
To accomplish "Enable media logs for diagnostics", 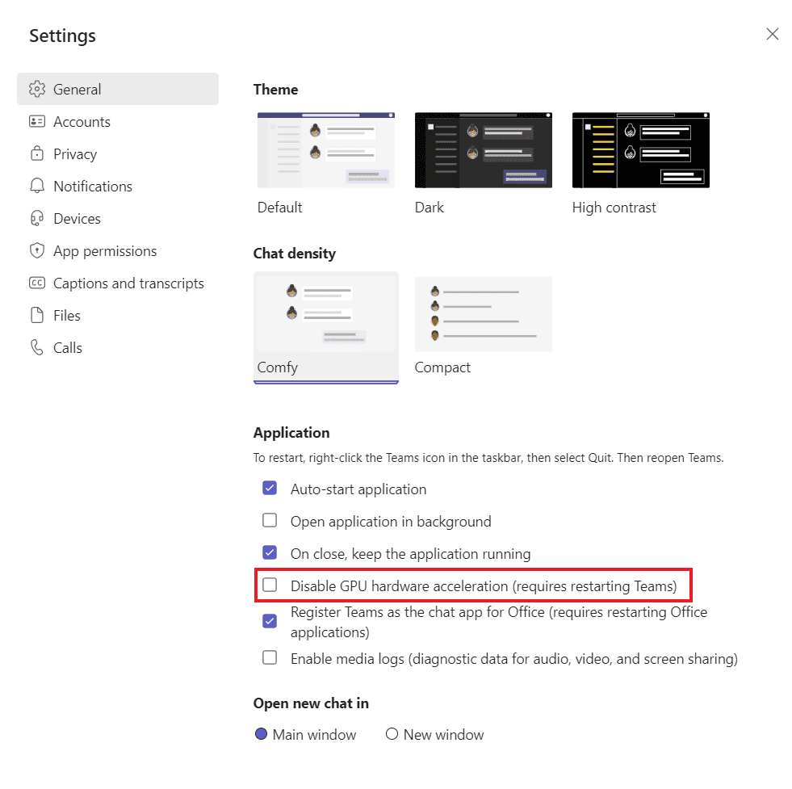I will [270, 657].
